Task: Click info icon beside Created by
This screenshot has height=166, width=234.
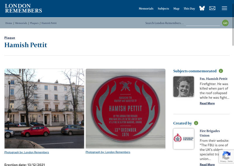Action: coord(196,123)
